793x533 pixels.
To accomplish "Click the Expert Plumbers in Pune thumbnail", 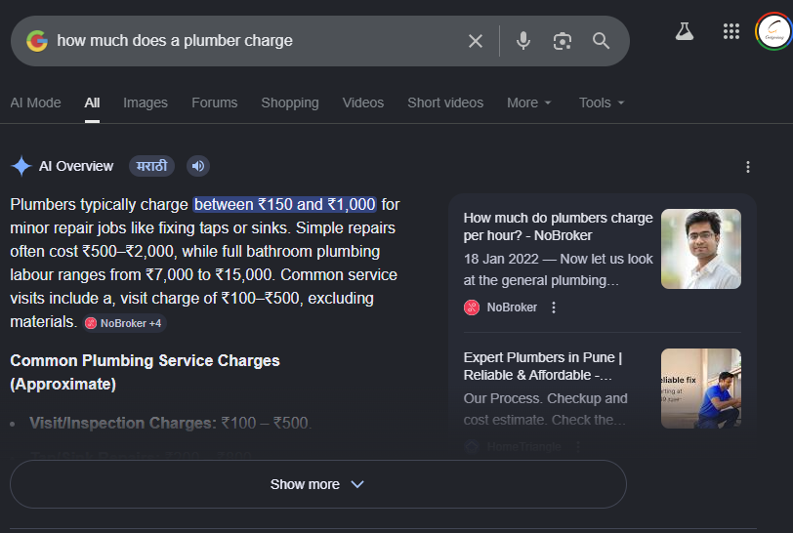I will (x=701, y=389).
